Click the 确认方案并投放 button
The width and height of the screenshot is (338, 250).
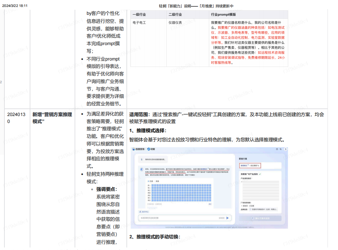click(260, 218)
